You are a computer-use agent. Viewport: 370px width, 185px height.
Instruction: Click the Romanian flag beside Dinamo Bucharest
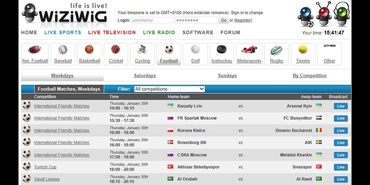tap(319, 130)
